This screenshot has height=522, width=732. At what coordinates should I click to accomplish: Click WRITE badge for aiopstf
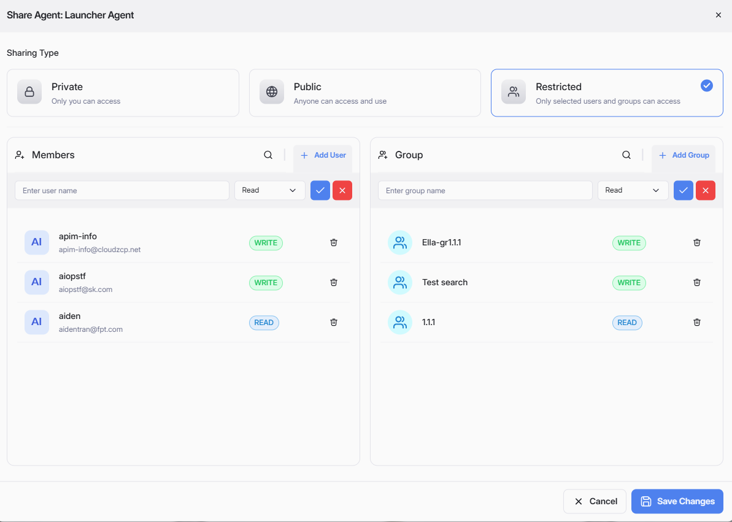click(x=266, y=283)
